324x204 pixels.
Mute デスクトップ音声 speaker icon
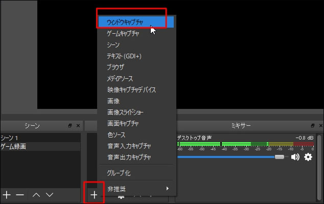coord(295,157)
